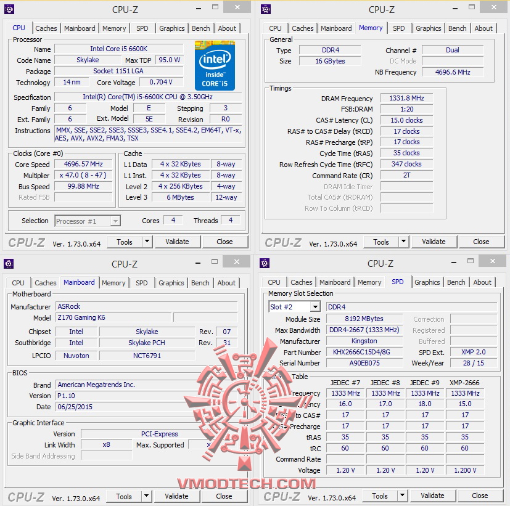Click Validate button in the SPD window

(x=432, y=496)
